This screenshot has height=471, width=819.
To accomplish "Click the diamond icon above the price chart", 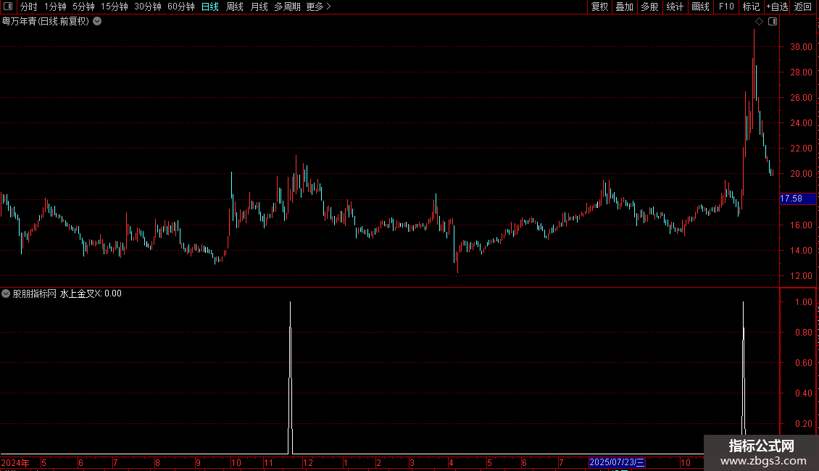I will [760, 22].
